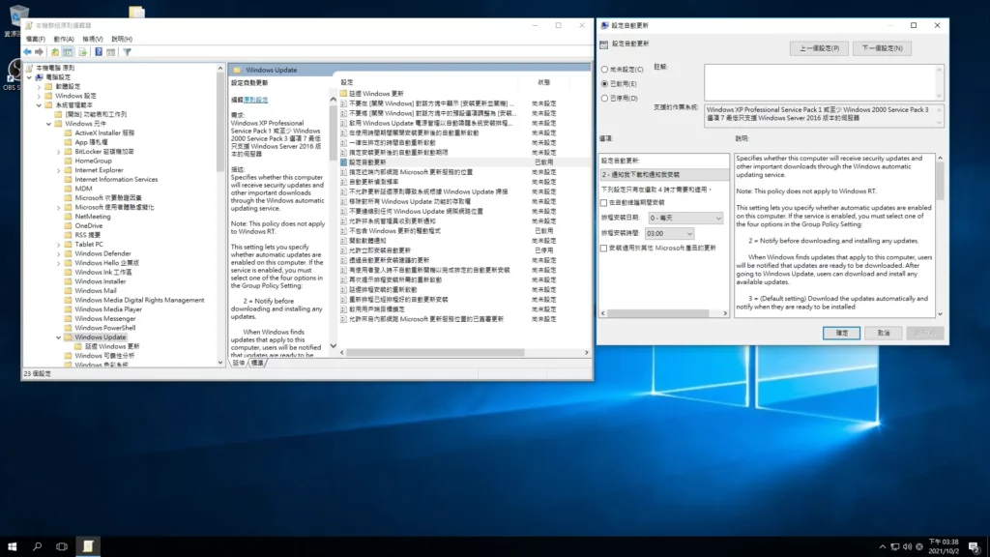Collapse the 電腦設定 tree node
990x557 pixels.
point(30,77)
